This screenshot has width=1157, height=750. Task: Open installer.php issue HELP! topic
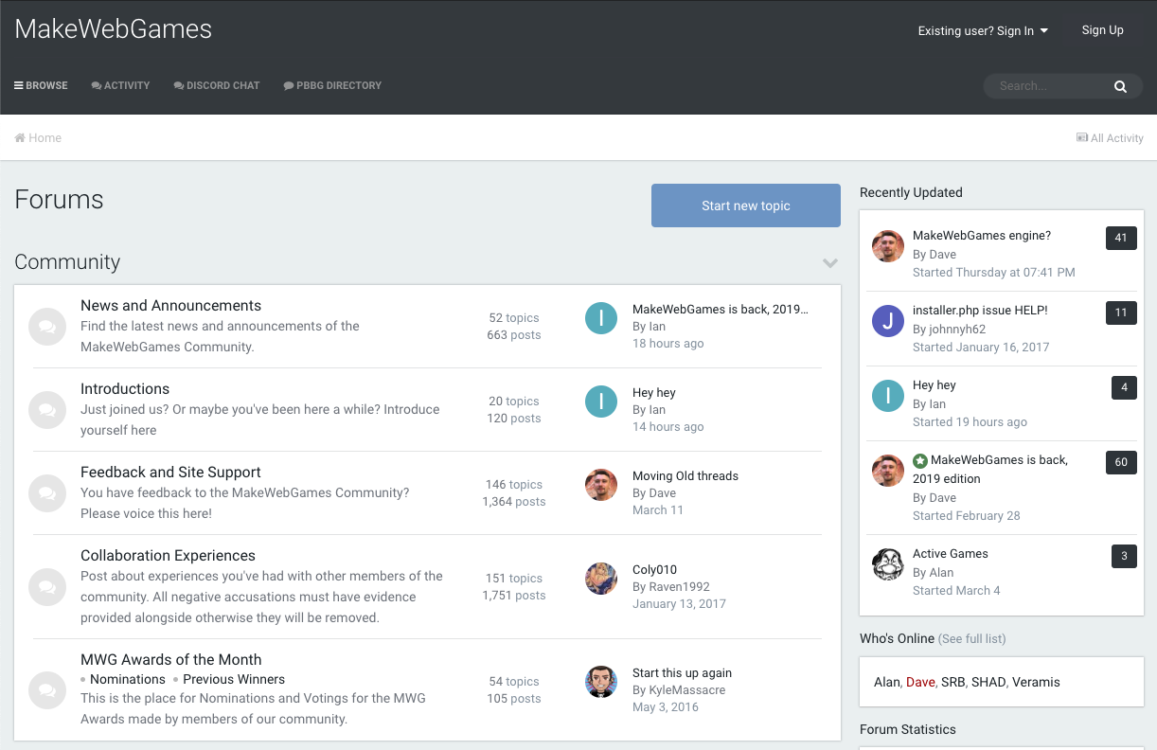tap(980, 311)
